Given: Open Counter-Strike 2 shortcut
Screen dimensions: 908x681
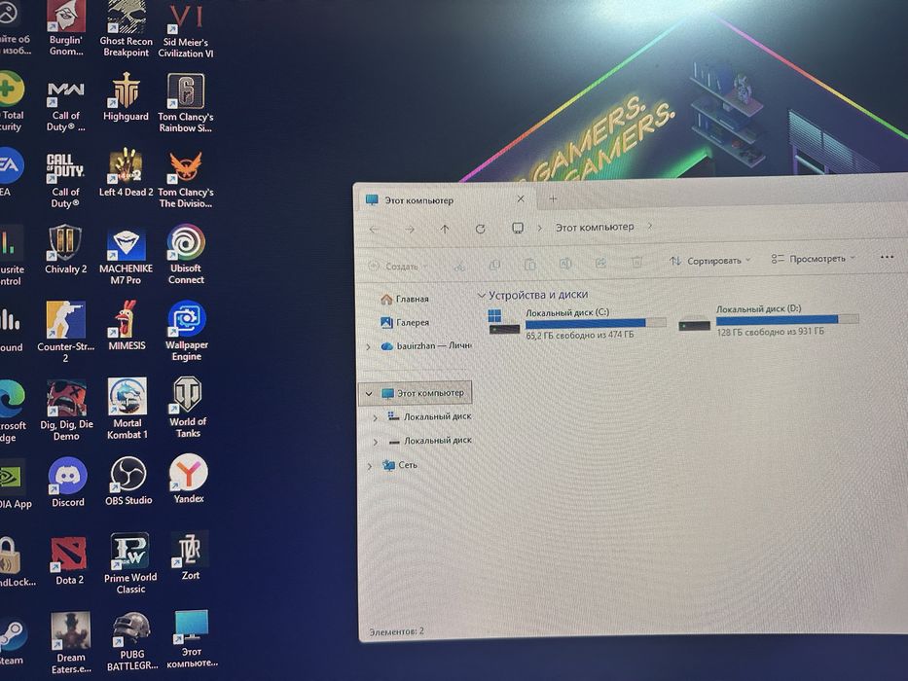Looking at the screenshot, I should (x=65, y=331).
